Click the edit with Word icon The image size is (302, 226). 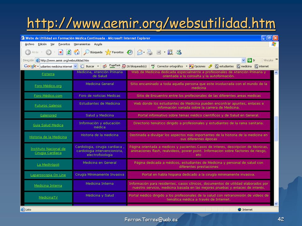[159, 52]
